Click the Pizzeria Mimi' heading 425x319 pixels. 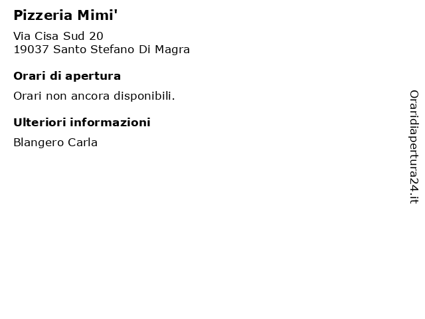pos(65,15)
